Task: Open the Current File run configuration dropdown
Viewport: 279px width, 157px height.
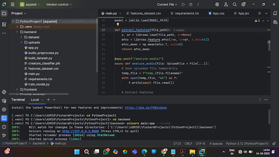Action: click(167, 5)
